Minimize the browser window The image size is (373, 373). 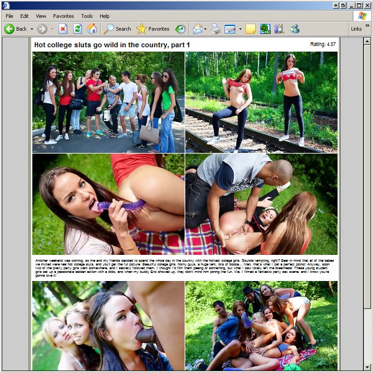click(x=352, y=5)
